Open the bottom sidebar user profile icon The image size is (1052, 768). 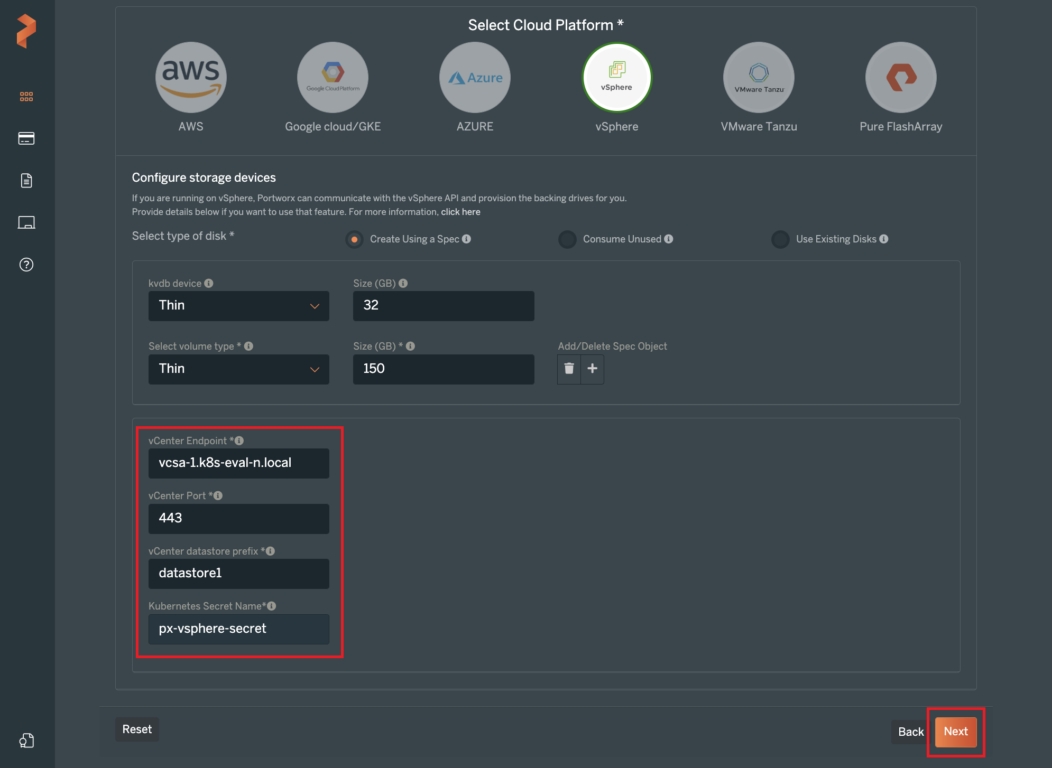(x=26, y=741)
